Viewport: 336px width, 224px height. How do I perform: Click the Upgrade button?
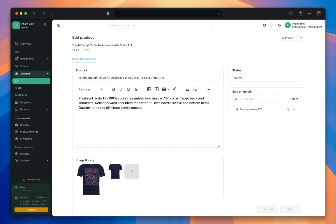click(31, 209)
